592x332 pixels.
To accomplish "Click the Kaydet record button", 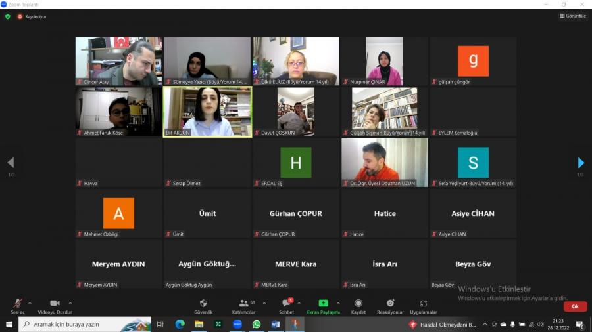I will [358, 306].
